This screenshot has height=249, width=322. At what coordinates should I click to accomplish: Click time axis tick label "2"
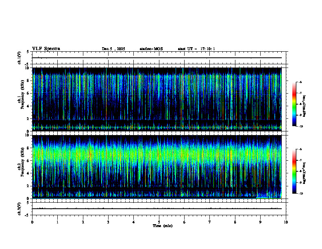[x=83, y=222]
